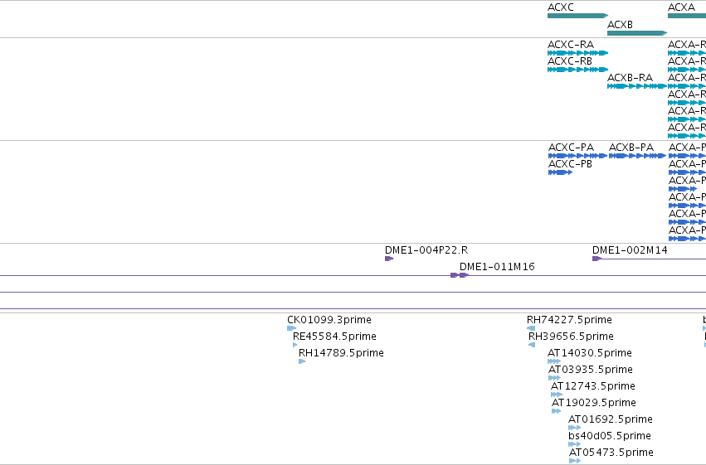Click the teal ACXC gene arrow bar
This screenshot has height=465, width=706.
point(577,16)
